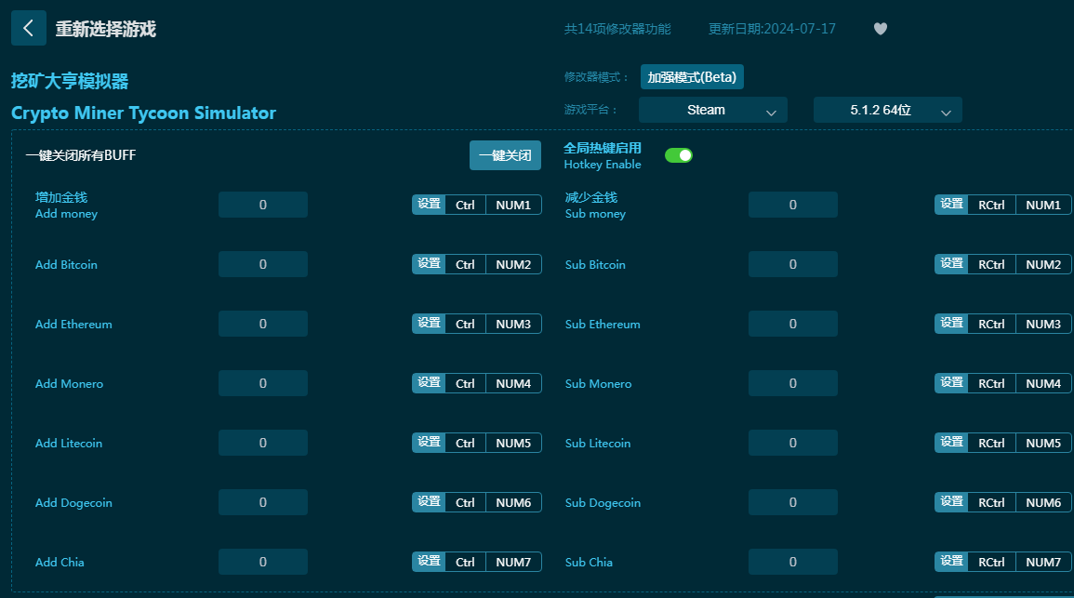Focus the Sub Ethereum value field
This screenshot has height=598, width=1074.
(792, 324)
